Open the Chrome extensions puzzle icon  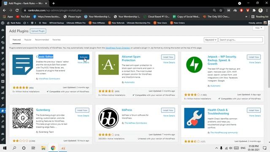(254, 10)
